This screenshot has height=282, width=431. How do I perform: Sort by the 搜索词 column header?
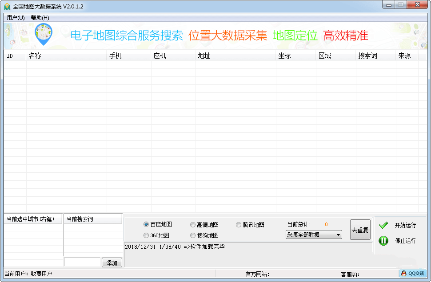[376, 56]
